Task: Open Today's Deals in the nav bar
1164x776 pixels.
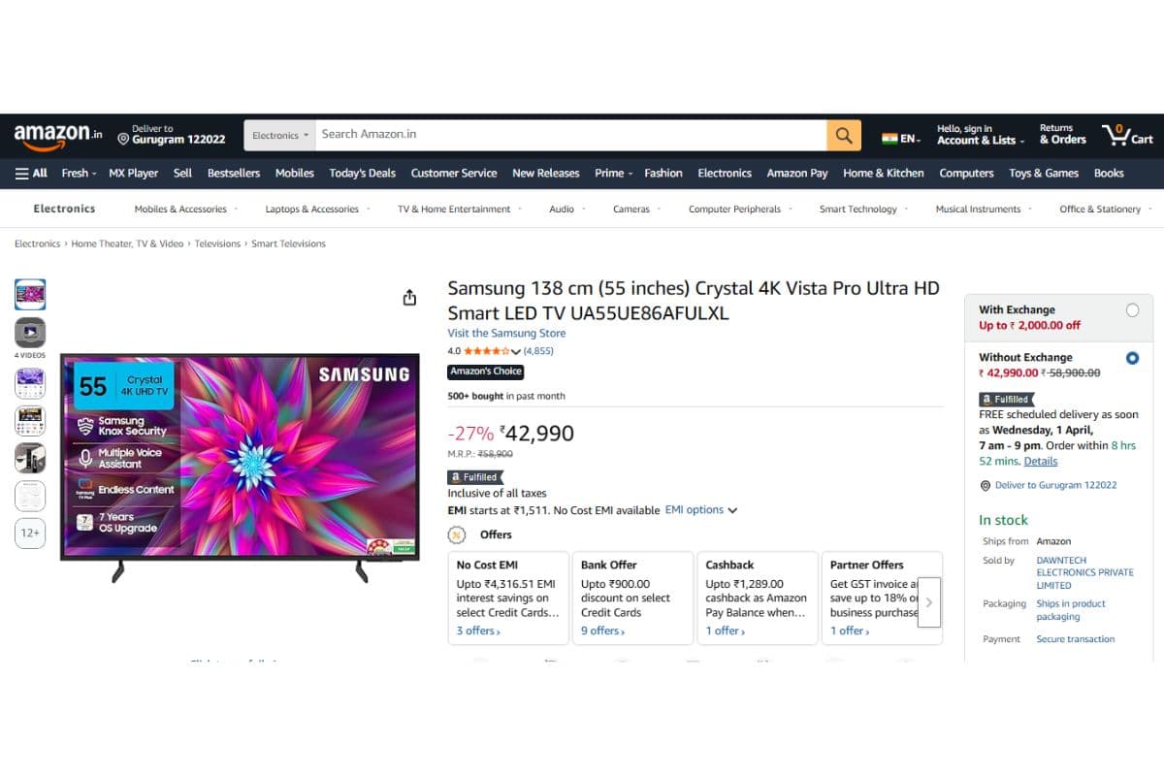Action: coord(363,173)
